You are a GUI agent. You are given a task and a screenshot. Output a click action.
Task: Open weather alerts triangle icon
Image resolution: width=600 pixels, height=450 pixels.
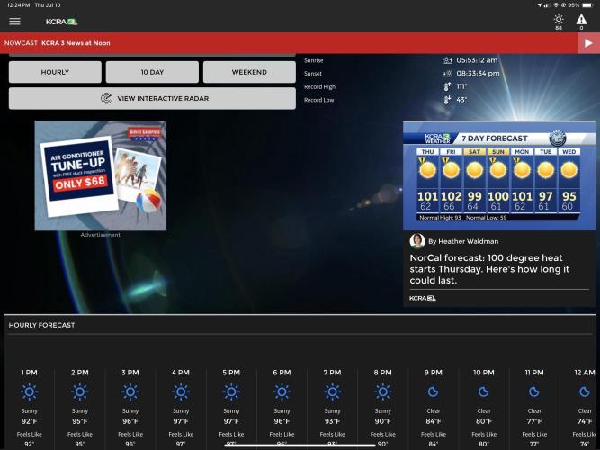point(581,19)
